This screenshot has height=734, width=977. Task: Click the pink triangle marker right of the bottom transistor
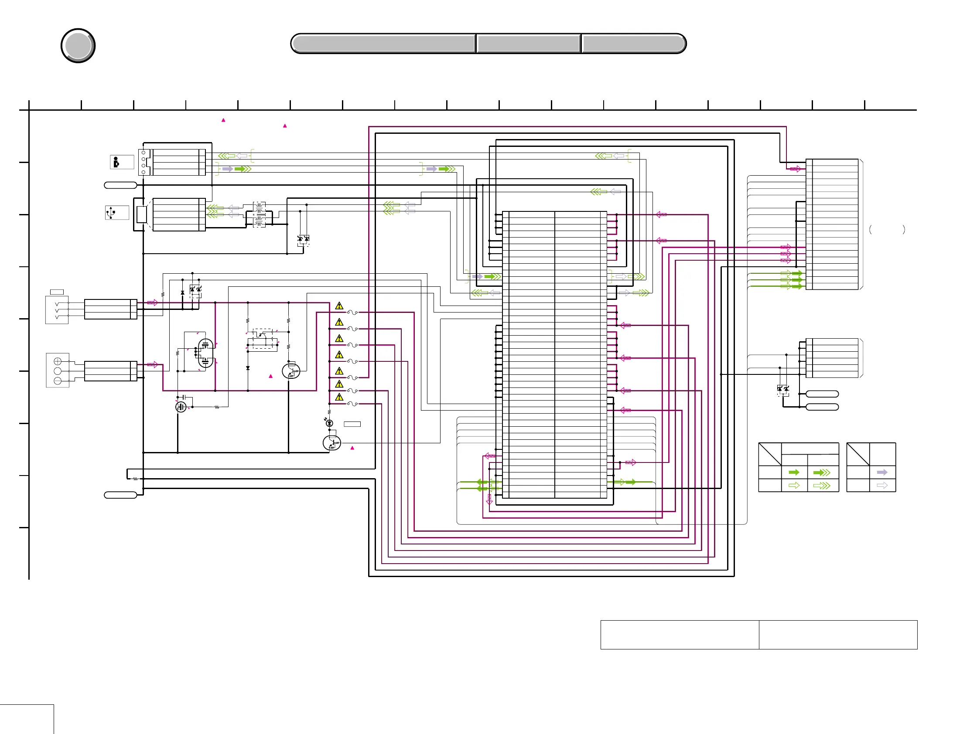pyautogui.click(x=352, y=448)
